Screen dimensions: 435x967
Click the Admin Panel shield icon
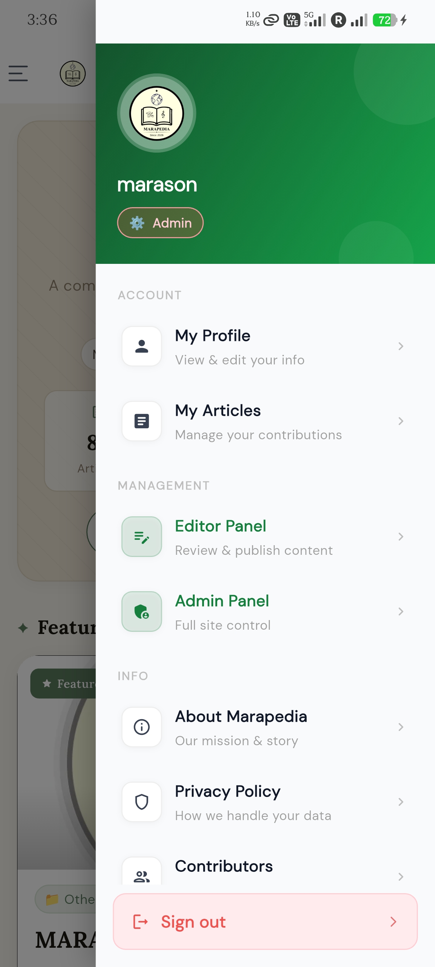142,612
